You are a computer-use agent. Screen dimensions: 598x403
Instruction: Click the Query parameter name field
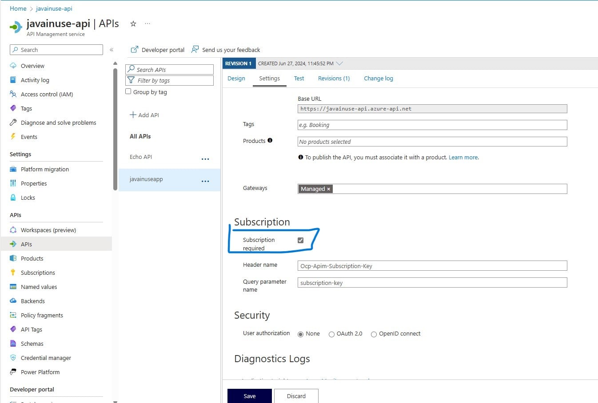[432, 283]
